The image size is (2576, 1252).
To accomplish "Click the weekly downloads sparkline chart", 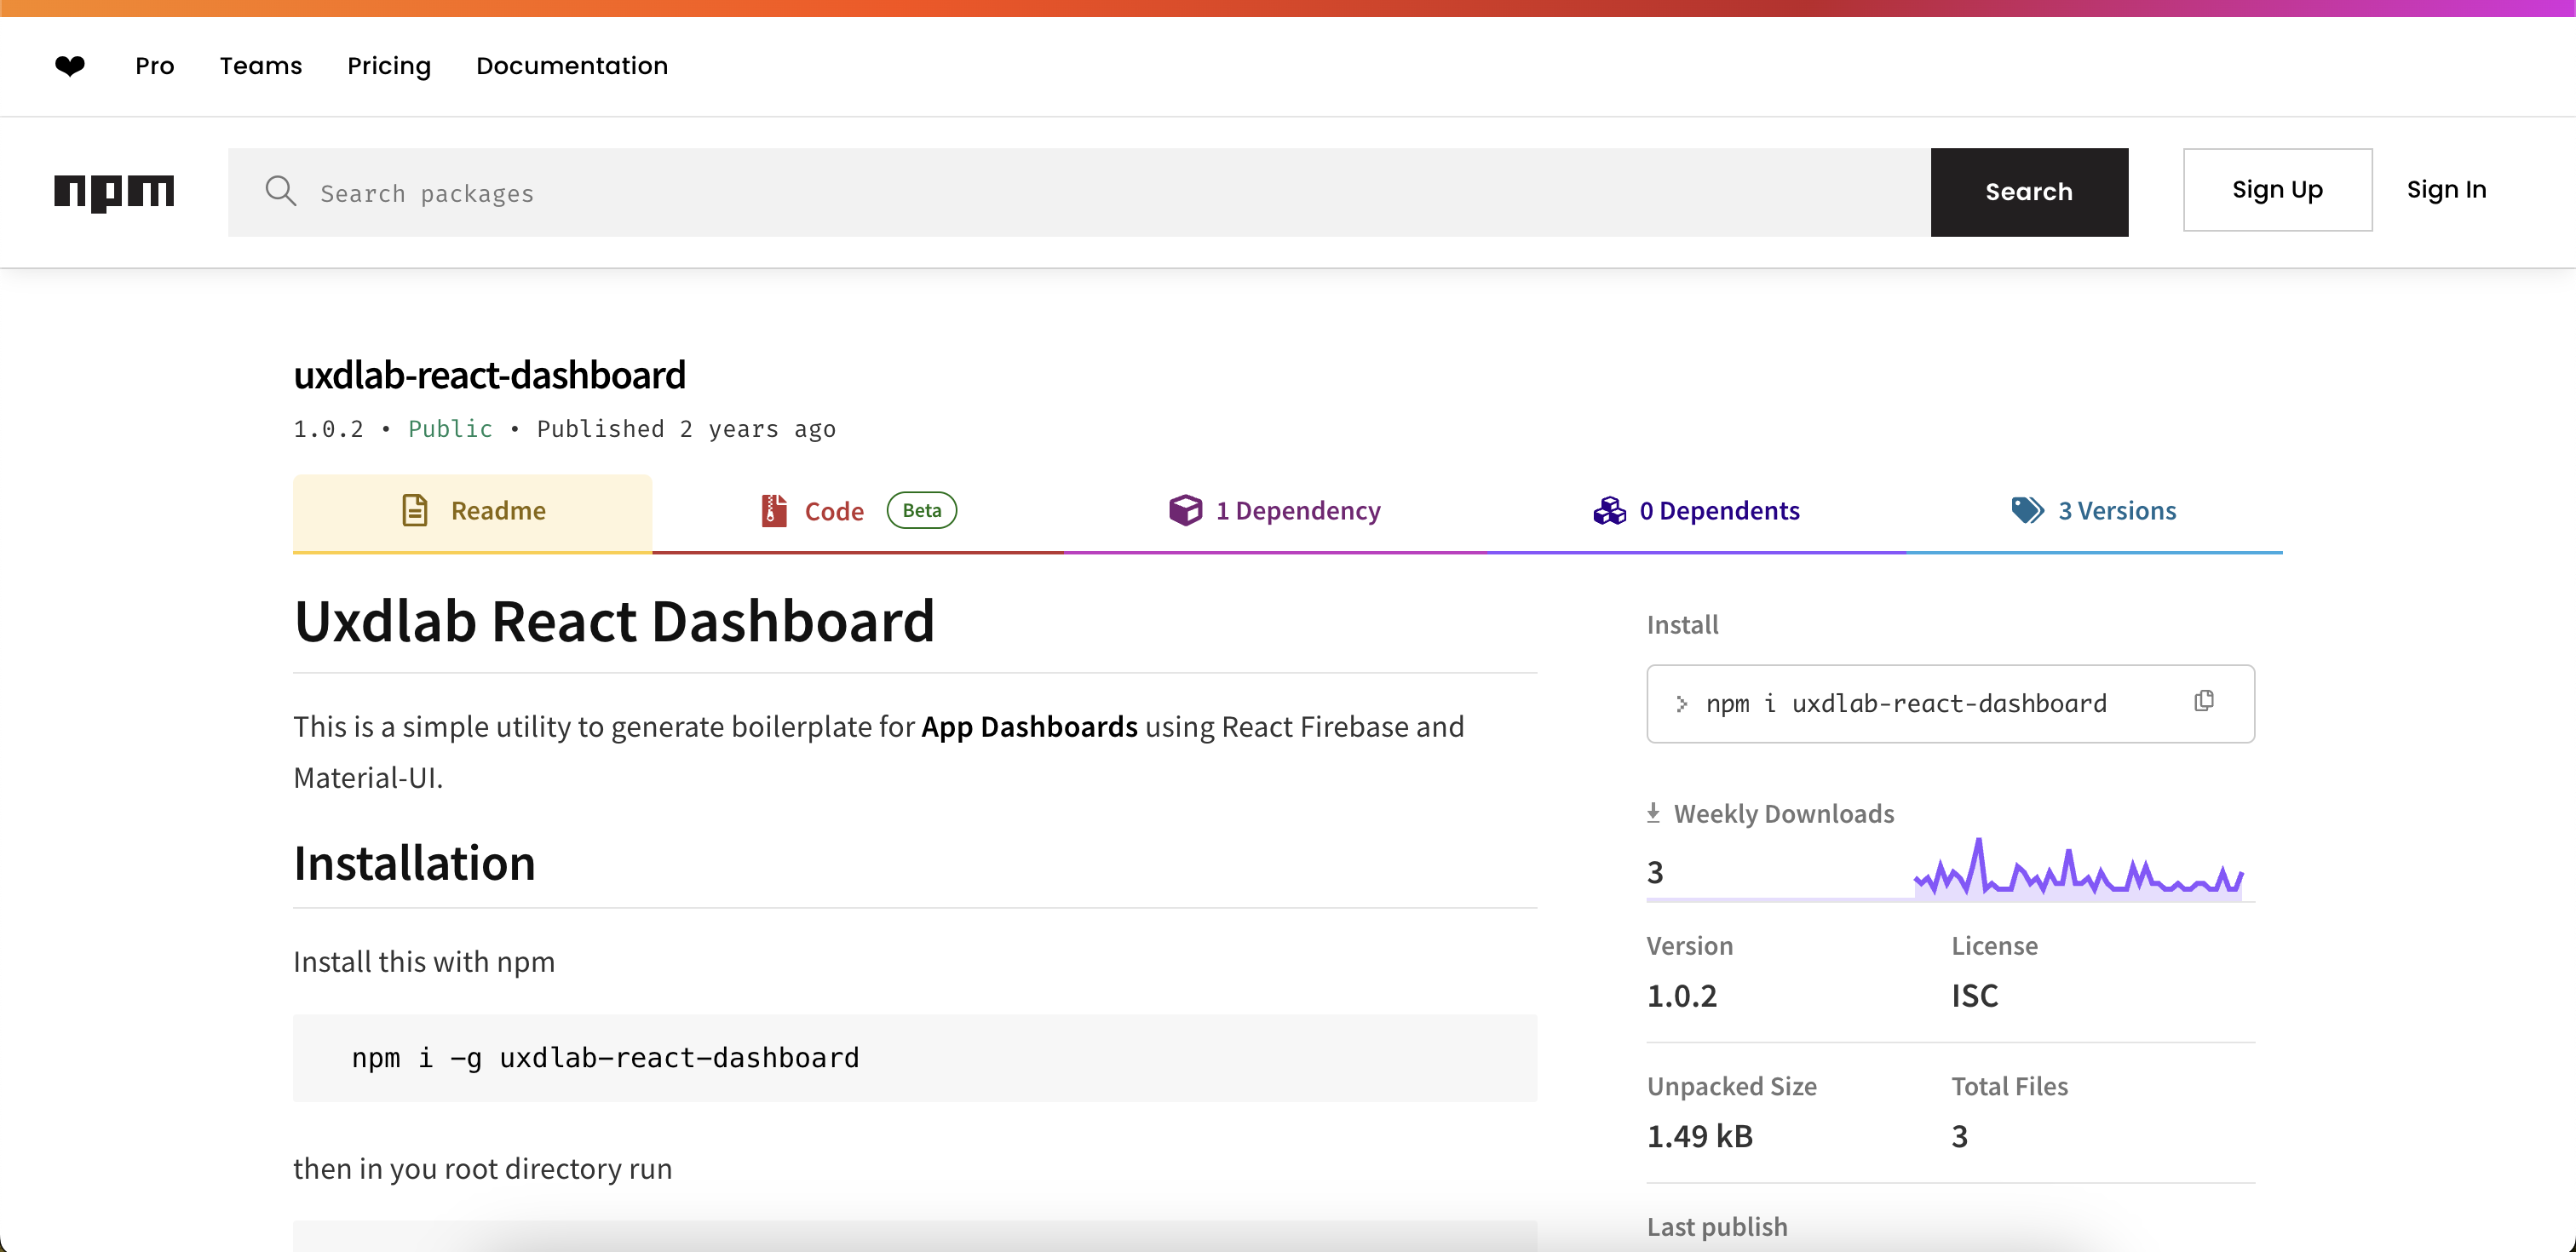I will 2077,870.
